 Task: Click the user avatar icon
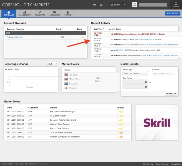click(135, 5)
